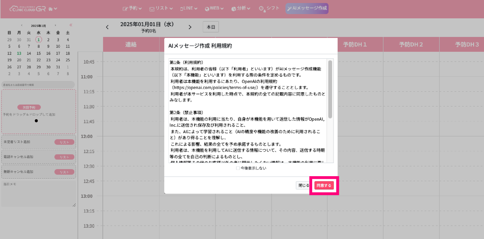The height and width of the screenshot is (239, 484).
Task: Click the 閉じる button in dialog
Action: [303, 185]
